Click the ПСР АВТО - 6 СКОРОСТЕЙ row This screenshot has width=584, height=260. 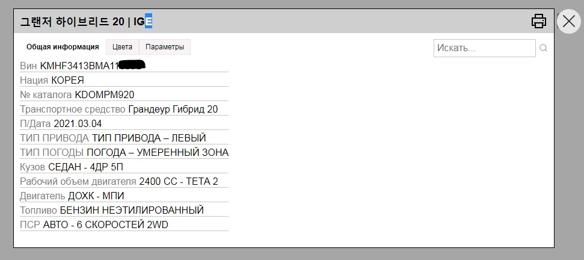tap(124, 224)
